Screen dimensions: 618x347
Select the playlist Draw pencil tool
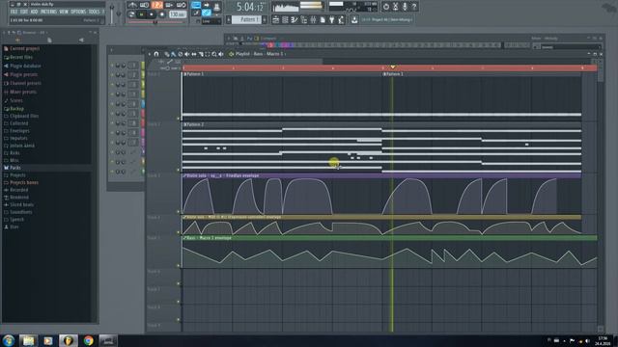(x=166, y=54)
